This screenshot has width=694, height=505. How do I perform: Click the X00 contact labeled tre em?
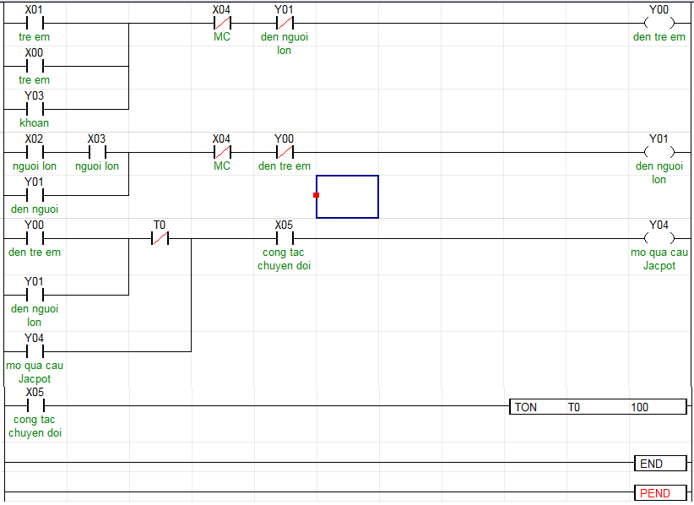(x=34, y=65)
